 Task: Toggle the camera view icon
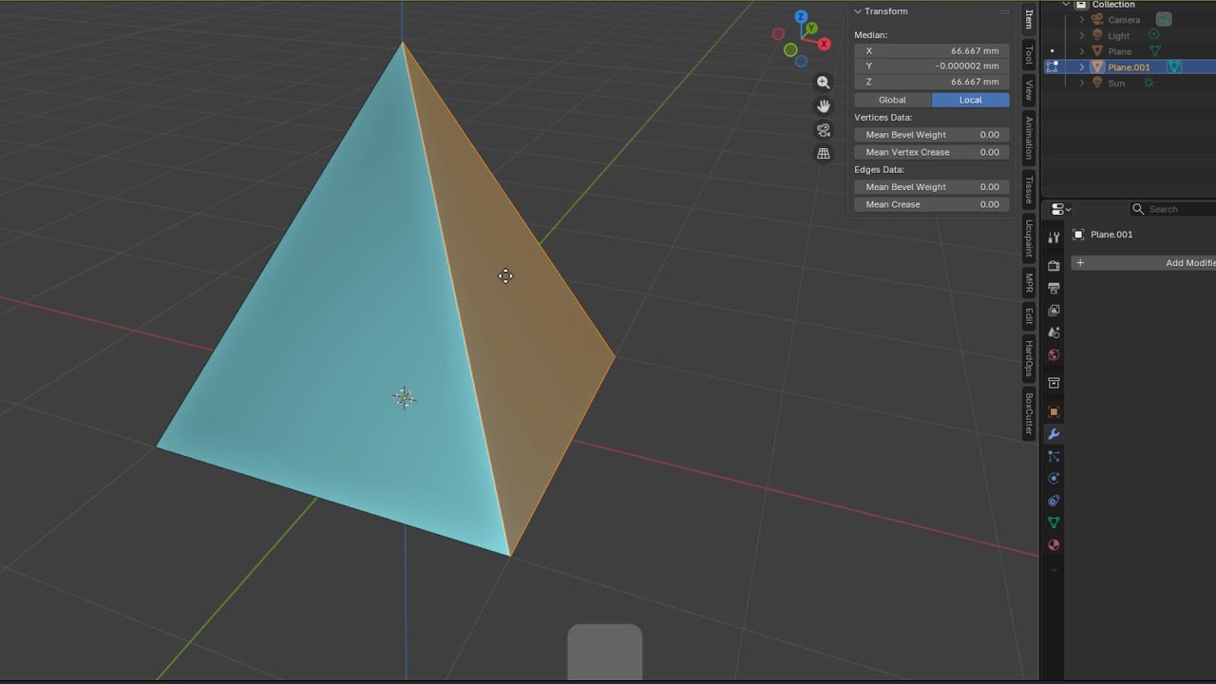click(824, 130)
